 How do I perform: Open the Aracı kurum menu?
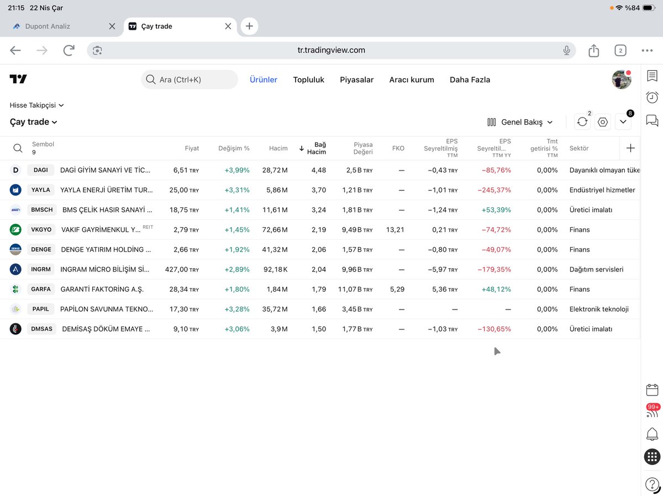(412, 79)
